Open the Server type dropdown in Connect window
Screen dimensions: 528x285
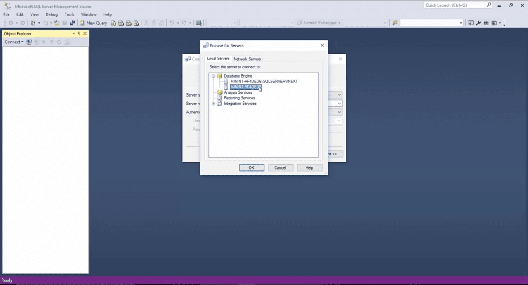tap(339, 95)
